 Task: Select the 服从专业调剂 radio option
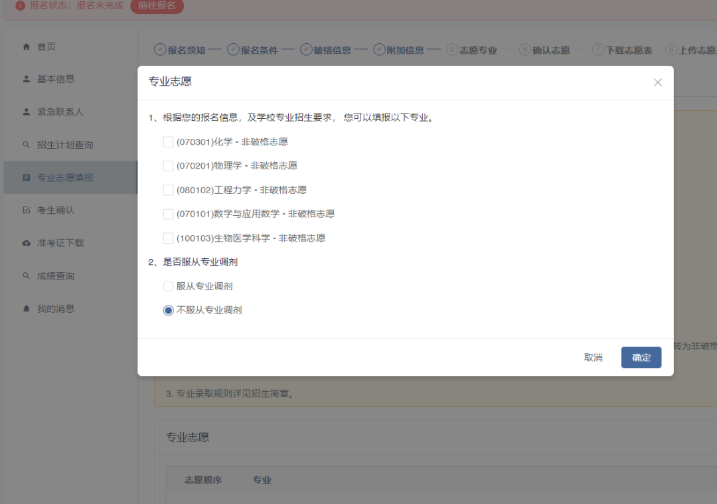(x=168, y=286)
